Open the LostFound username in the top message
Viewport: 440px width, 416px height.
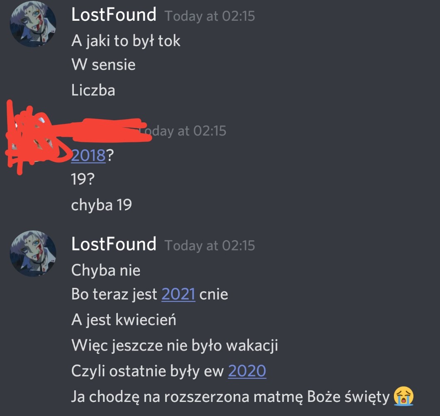[114, 15]
